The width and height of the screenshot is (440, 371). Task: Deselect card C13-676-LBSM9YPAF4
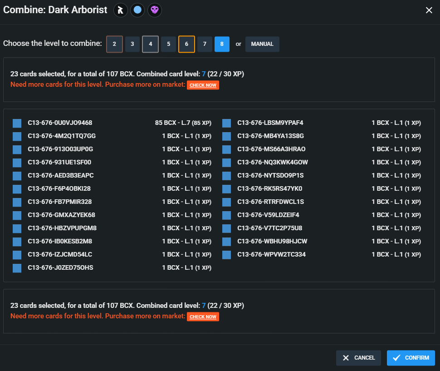click(x=227, y=123)
